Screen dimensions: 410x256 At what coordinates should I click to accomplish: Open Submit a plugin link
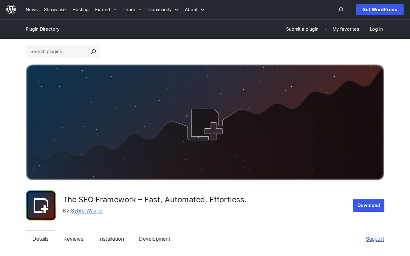click(x=302, y=29)
